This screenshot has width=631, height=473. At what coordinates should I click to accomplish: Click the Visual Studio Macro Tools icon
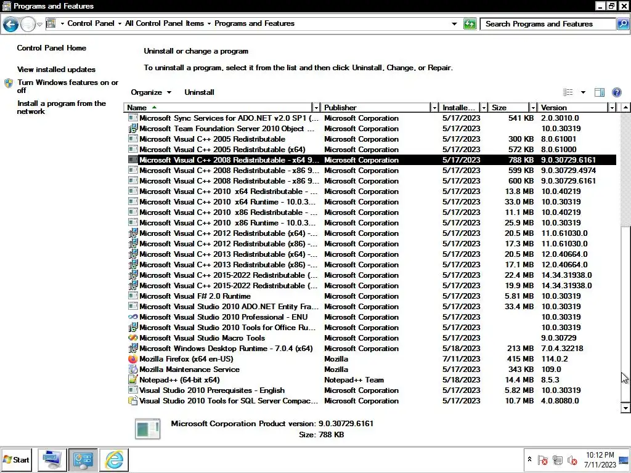133,338
